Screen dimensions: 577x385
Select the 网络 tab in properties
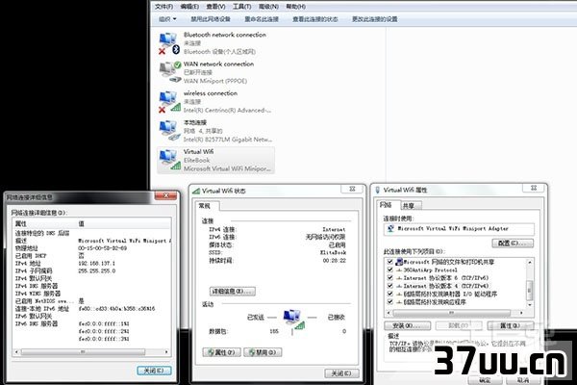(386, 205)
